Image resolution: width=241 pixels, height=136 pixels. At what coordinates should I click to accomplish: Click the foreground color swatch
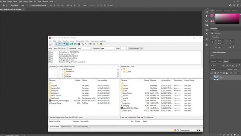pos(212,15)
